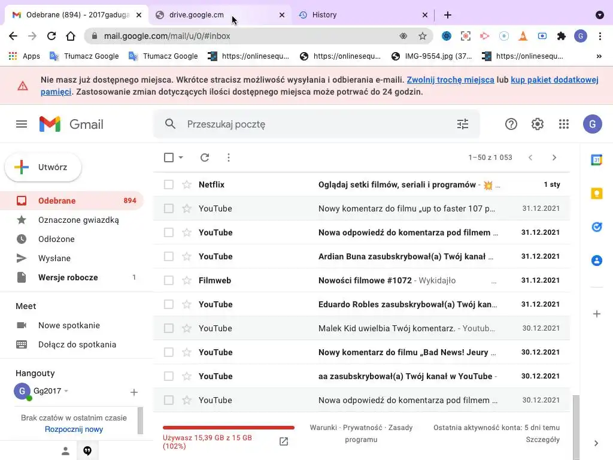613x460 pixels.
Task: Expand Gg2017 Hangouts status dropdown
Action: pos(66,391)
